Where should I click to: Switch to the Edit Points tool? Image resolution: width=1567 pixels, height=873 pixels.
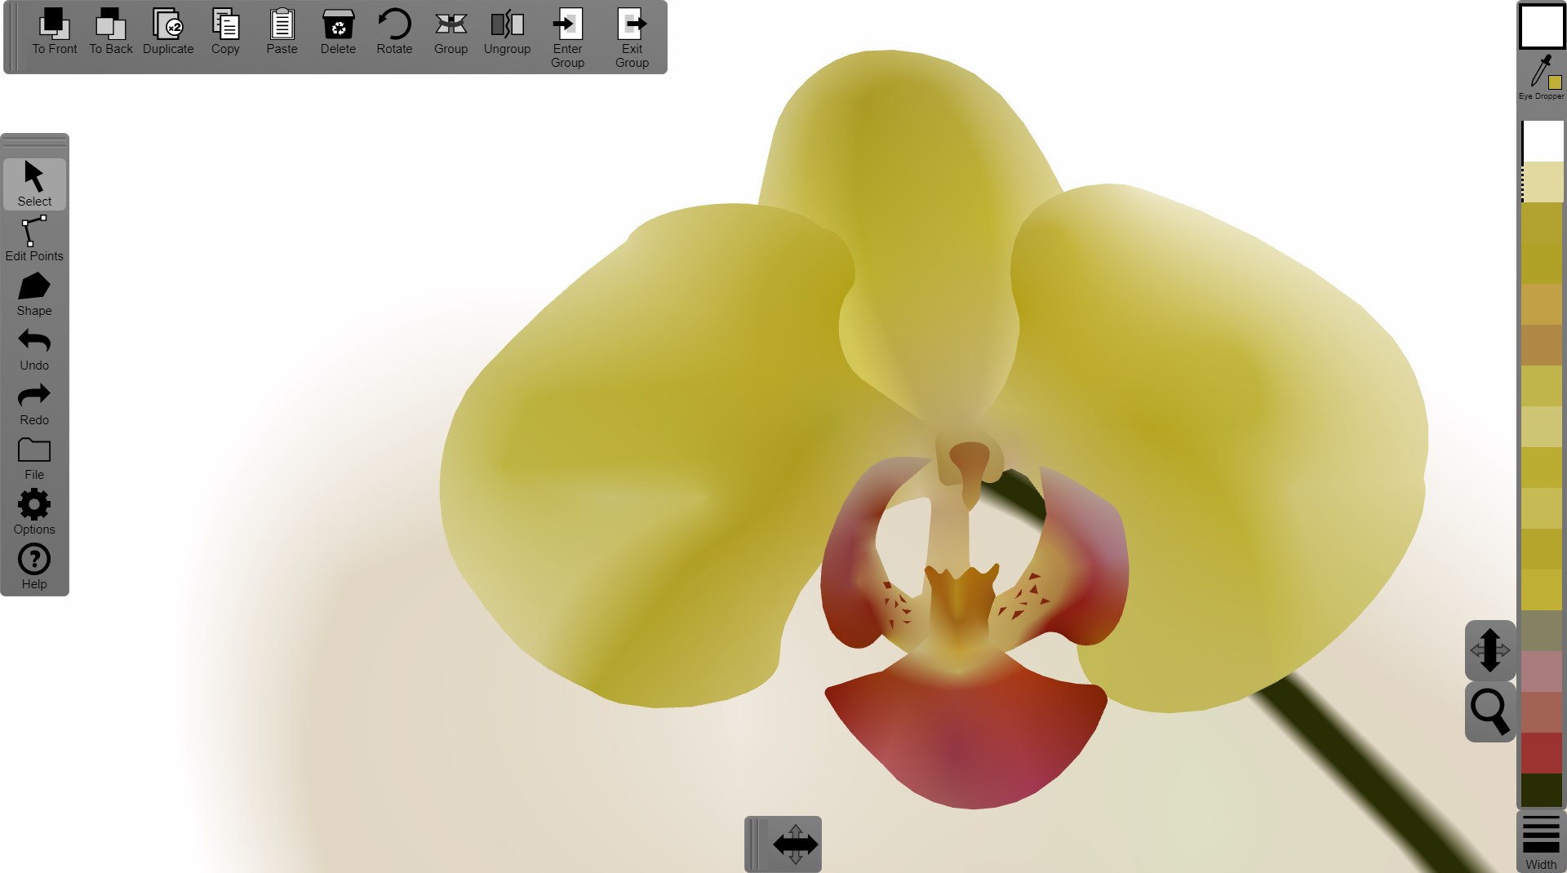click(34, 238)
